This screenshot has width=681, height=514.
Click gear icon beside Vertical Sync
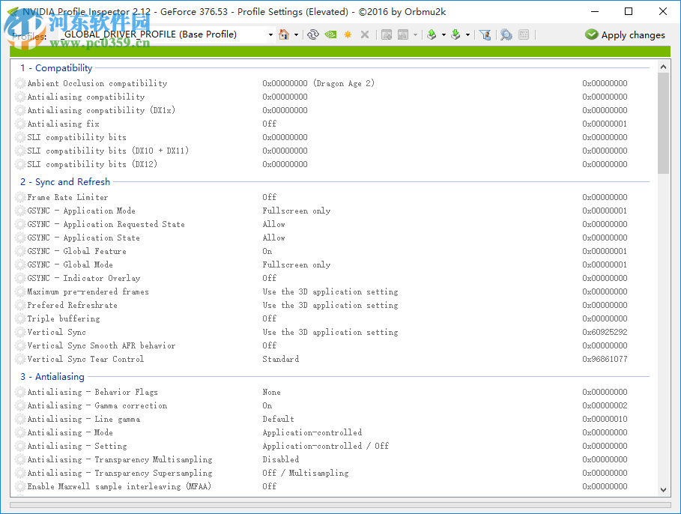[x=20, y=332]
